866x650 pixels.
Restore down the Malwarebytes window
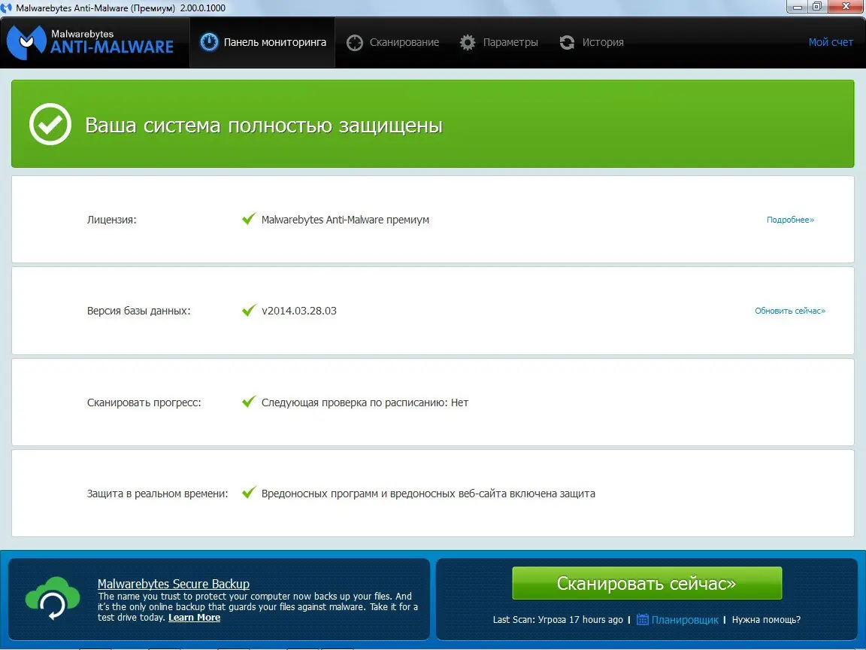pyautogui.click(x=817, y=8)
